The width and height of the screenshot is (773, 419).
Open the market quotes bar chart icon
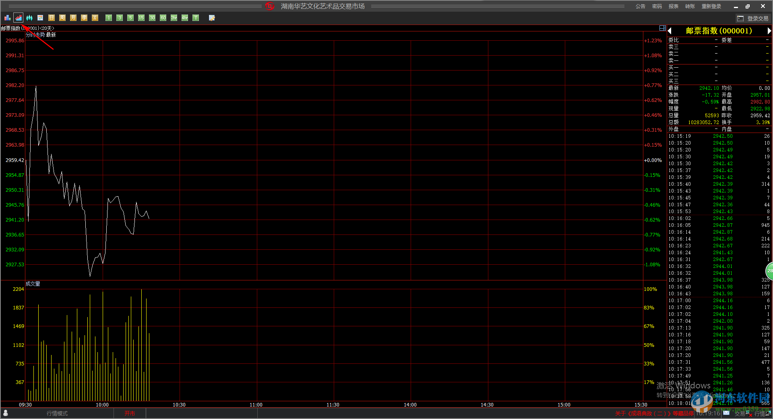click(x=8, y=18)
